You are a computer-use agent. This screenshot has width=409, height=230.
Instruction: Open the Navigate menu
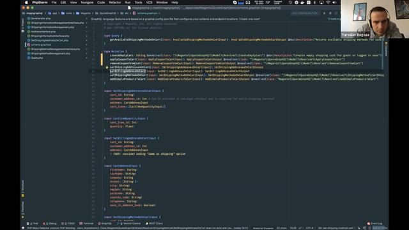(x=87, y=3)
